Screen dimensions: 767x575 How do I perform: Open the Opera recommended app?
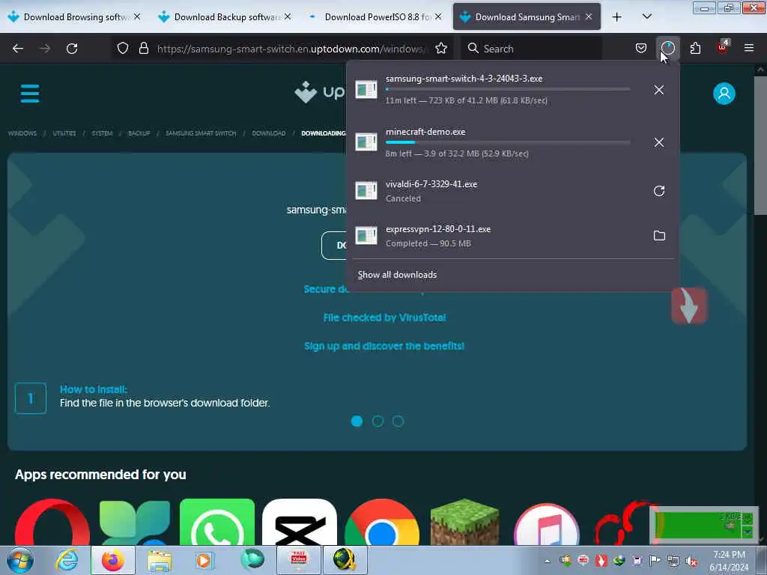(x=52, y=522)
